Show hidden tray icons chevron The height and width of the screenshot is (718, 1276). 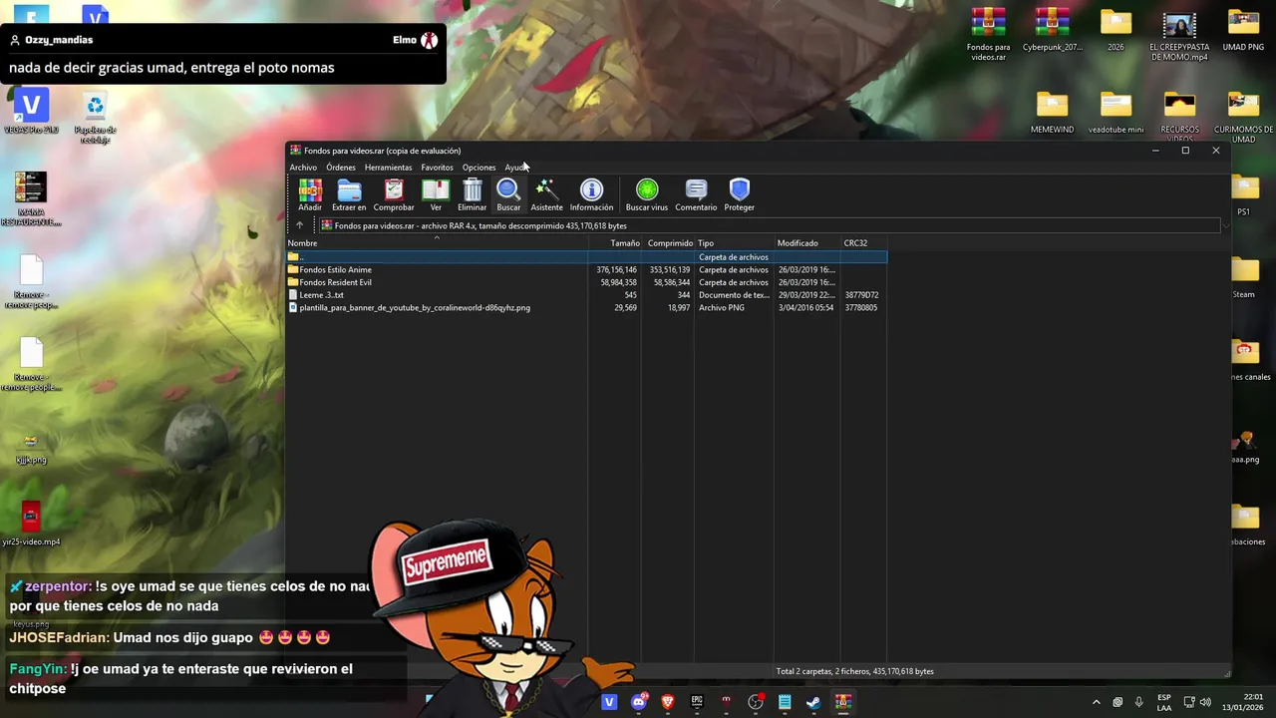(1096, 702)
